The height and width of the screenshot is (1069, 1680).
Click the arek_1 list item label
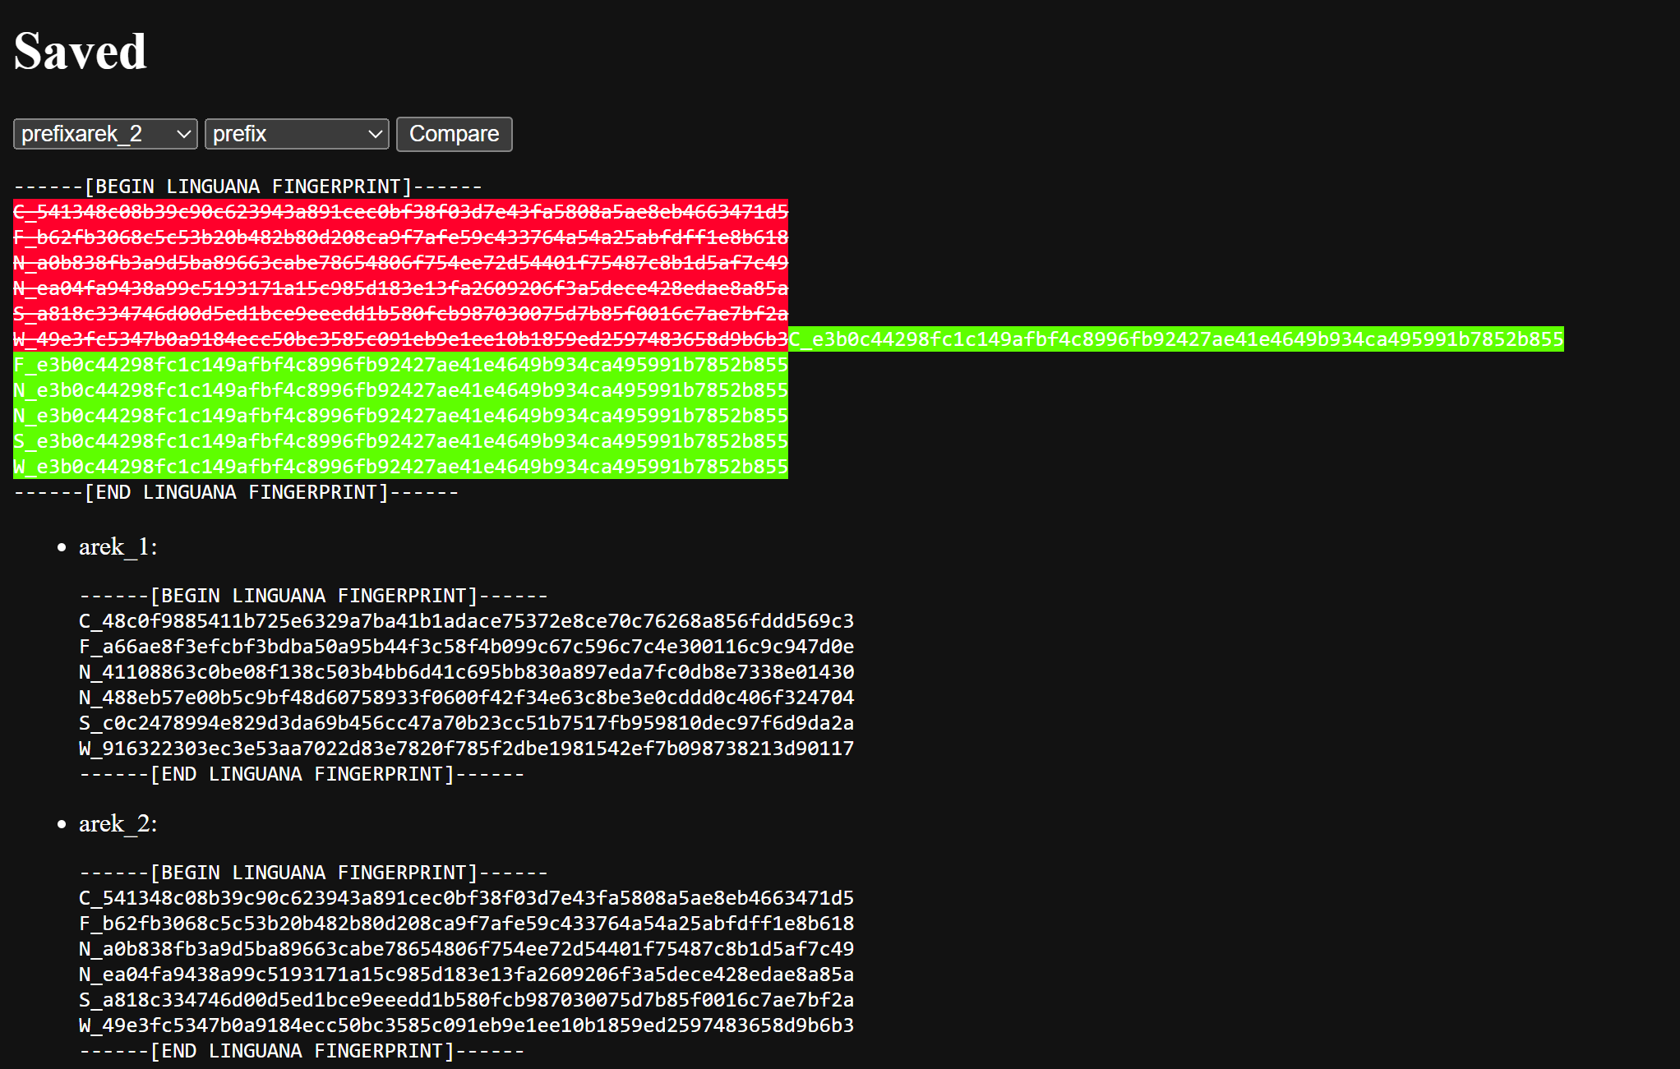118,546
